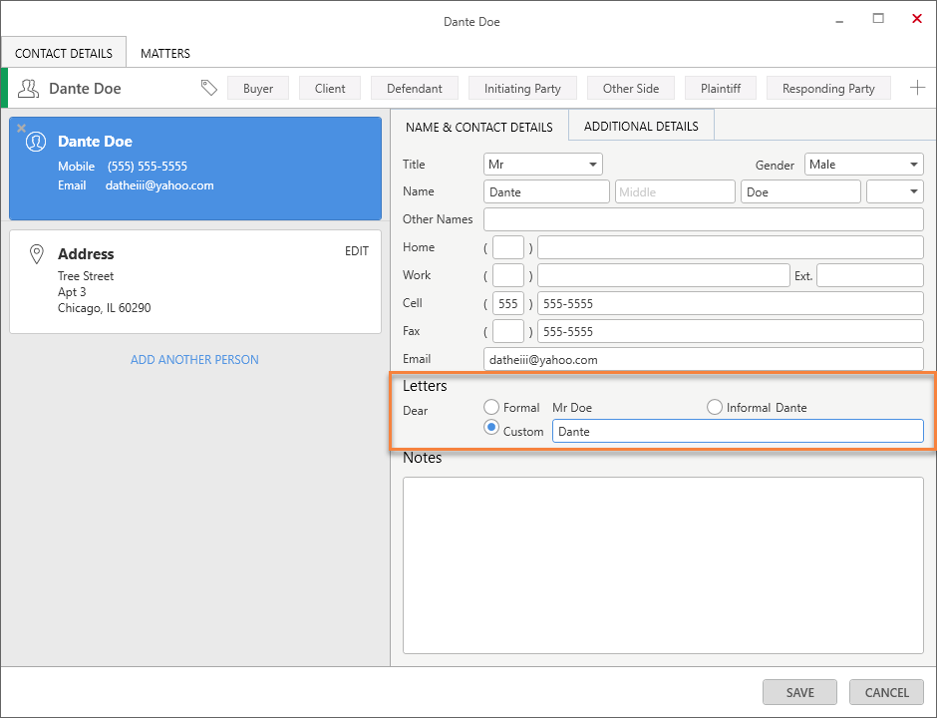This screenshot has height=718, width=937.
Task: Click the Cell number field 555-5555
Action: pyautogui.click(x=731, y=304)
